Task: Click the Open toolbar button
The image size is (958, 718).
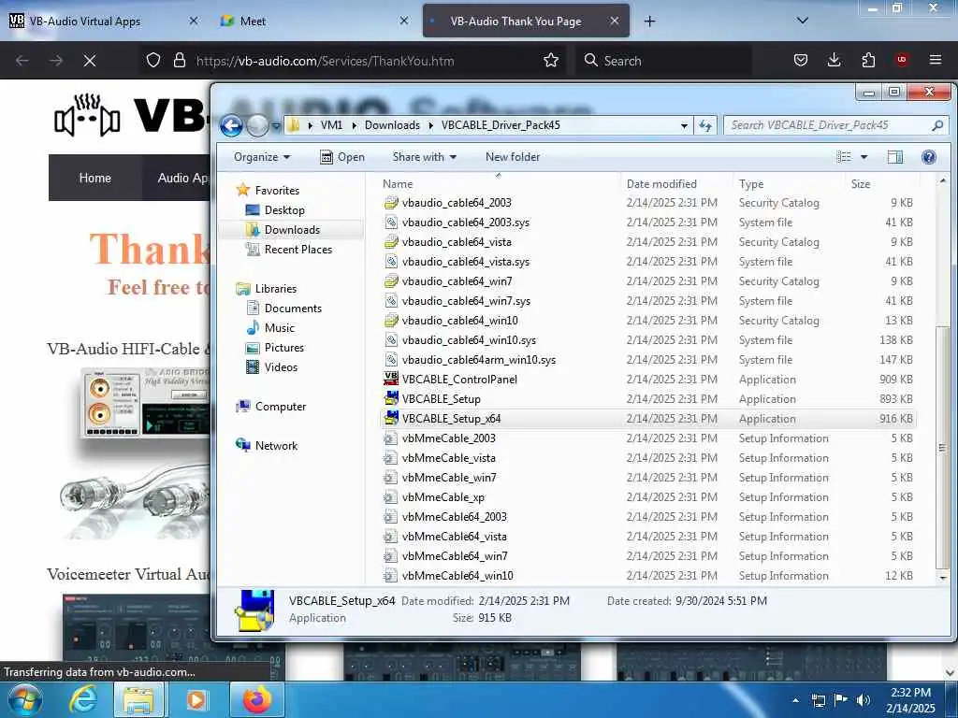Action: click(342, 157)
